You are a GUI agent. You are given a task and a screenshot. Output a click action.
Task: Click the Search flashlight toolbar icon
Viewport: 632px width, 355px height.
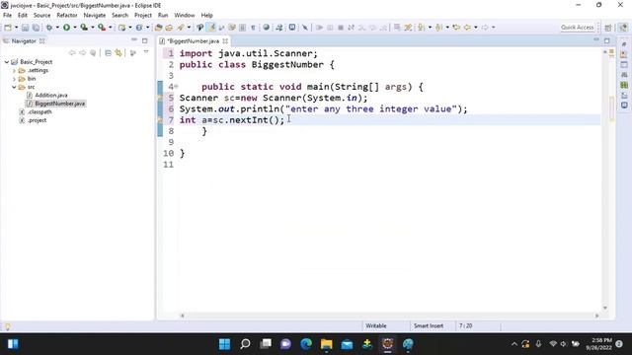coord(181,28)
